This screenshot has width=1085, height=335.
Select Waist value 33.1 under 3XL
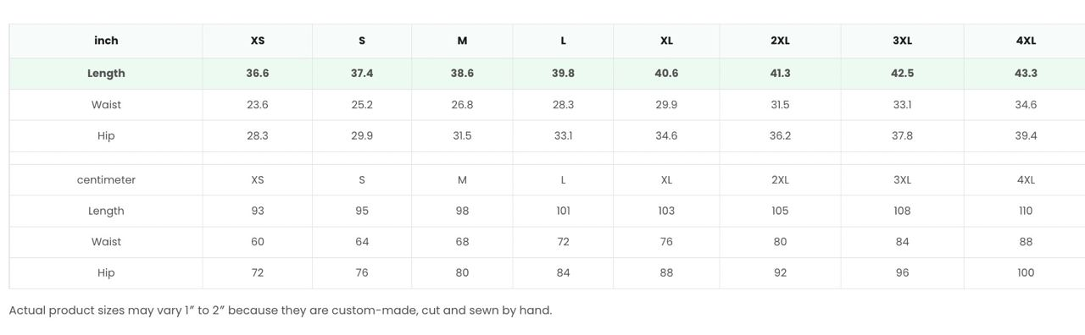(x=902, y=105)
